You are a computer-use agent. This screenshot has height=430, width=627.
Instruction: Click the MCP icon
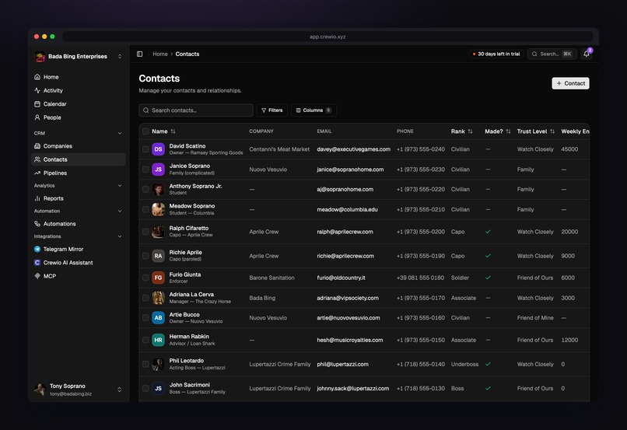tap(37, 276)
